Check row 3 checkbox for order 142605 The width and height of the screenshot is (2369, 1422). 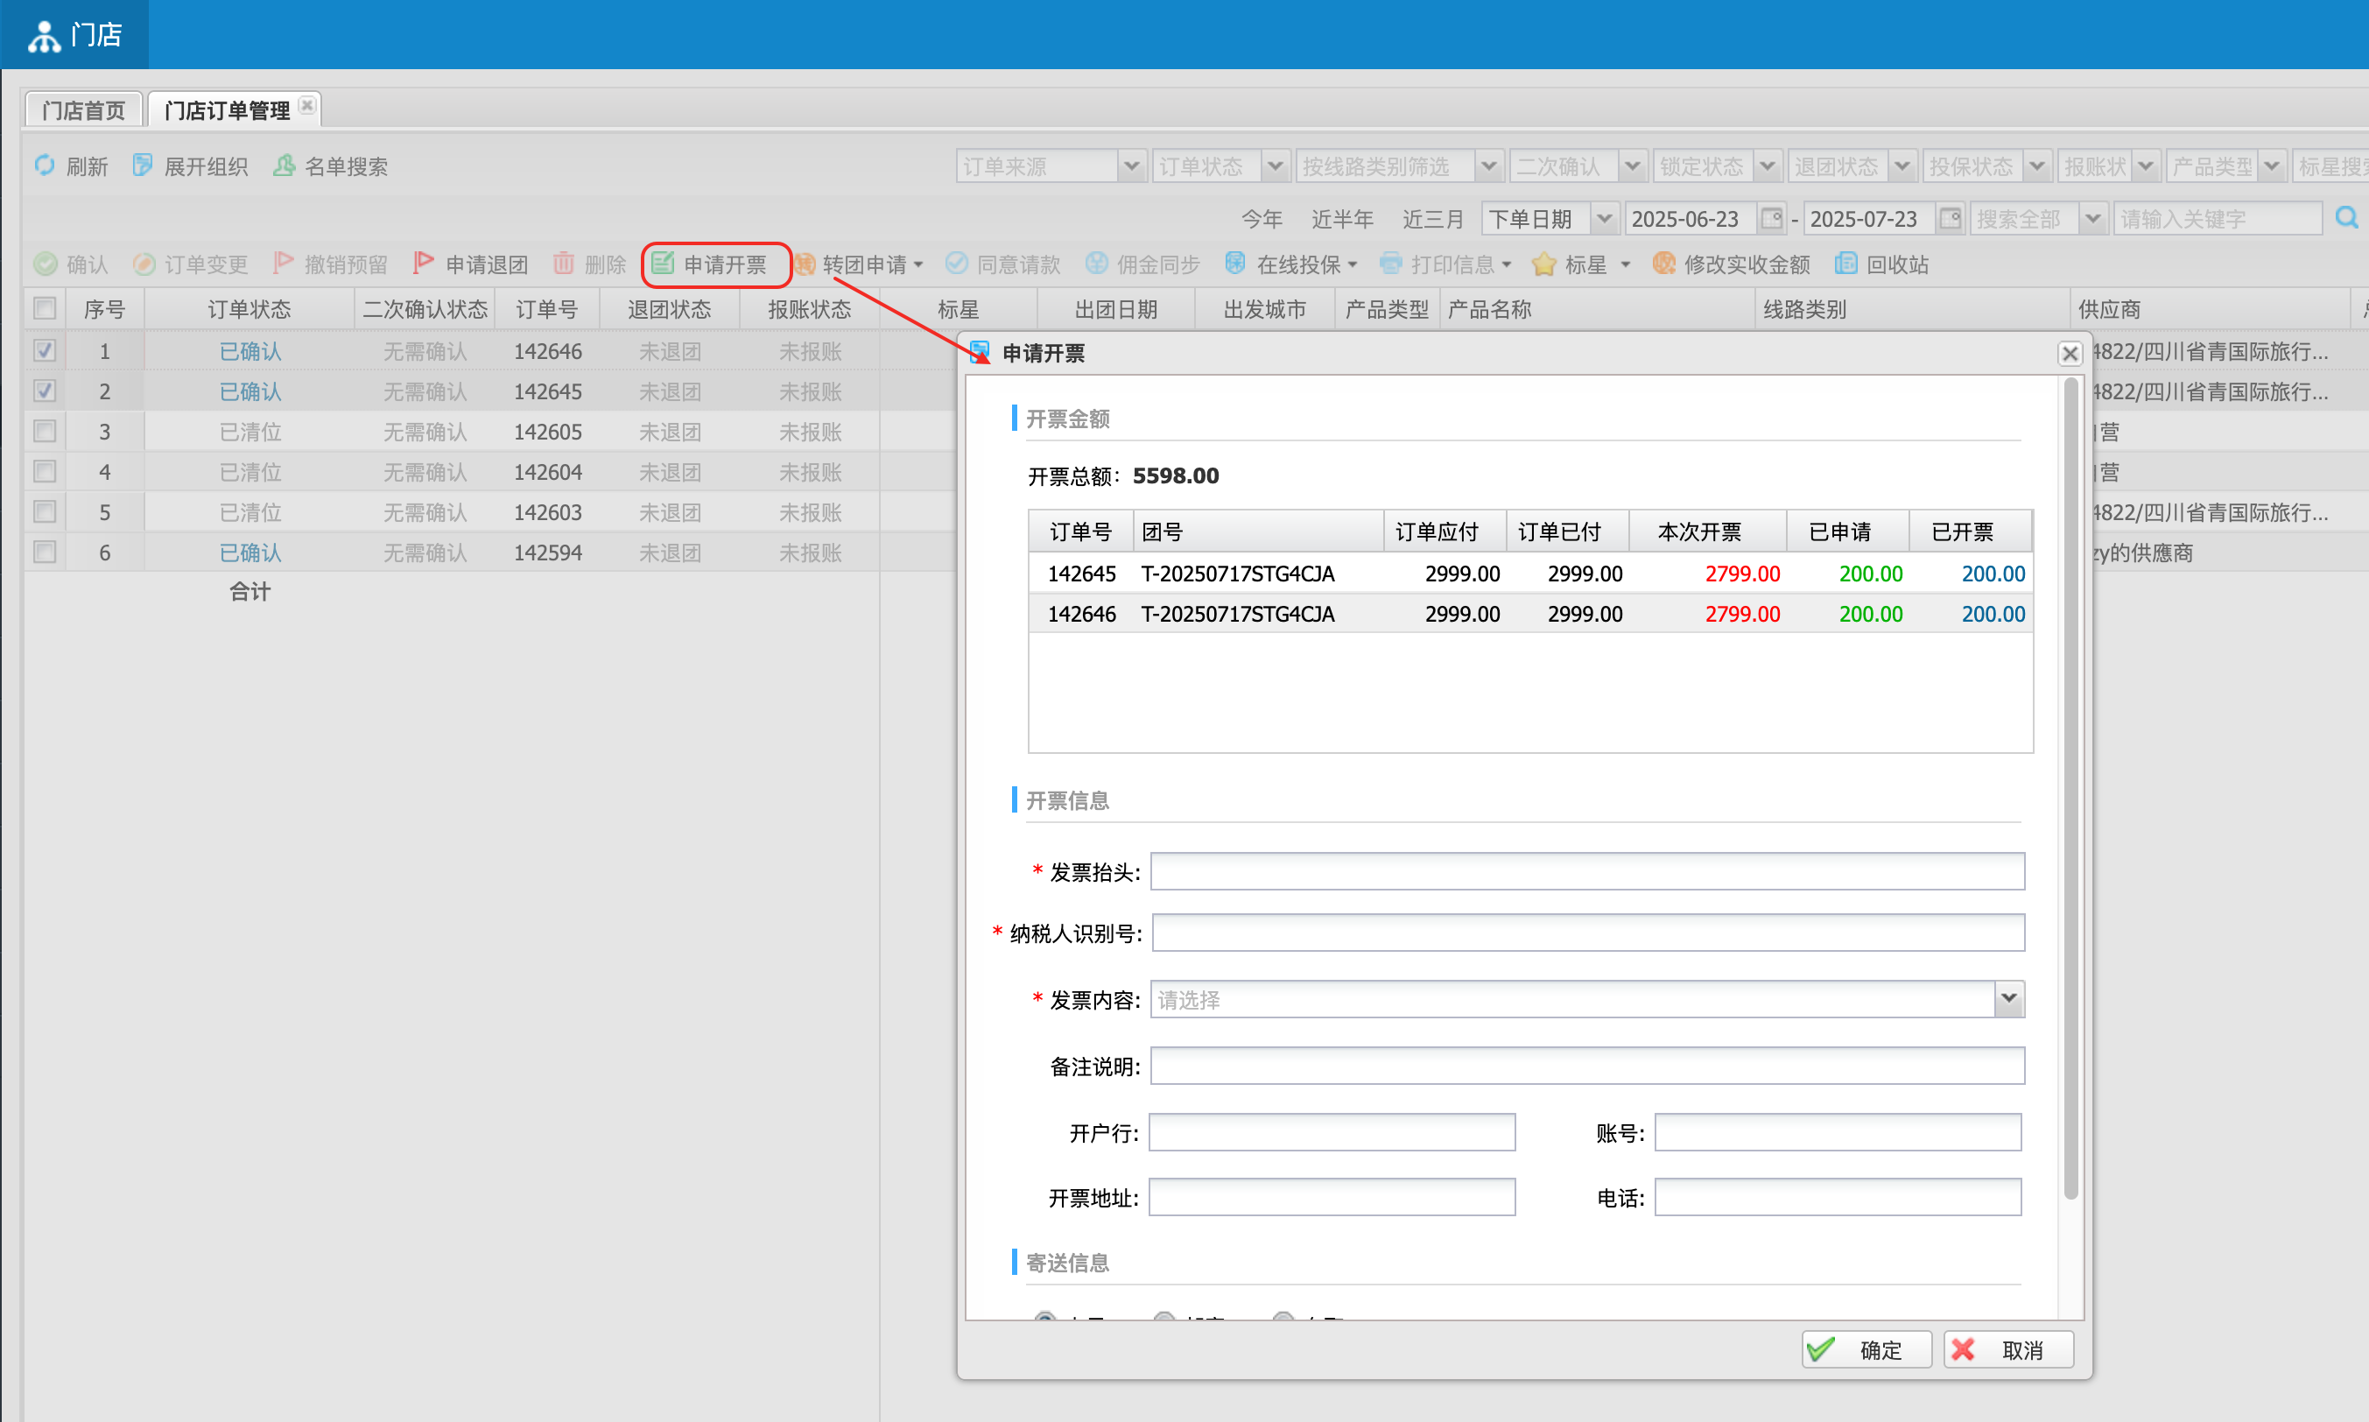coord(44,431)
